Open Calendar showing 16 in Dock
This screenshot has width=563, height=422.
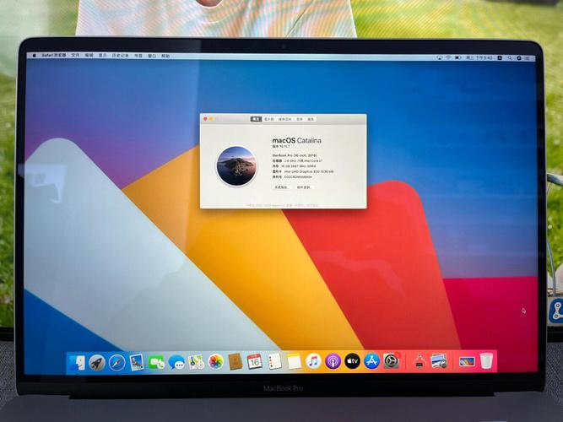[x=255, y=361]
